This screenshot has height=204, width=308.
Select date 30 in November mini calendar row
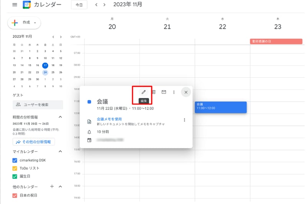click(37, 79)
